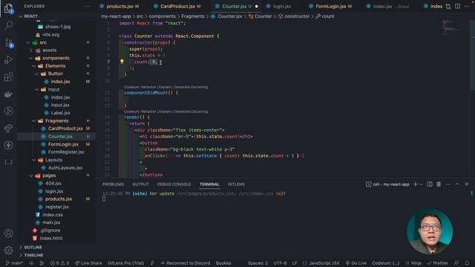Image resolution: width=475 pixels, height=267 pixels.
Task: Expand the assets folder
Action: tap(31, 50)
